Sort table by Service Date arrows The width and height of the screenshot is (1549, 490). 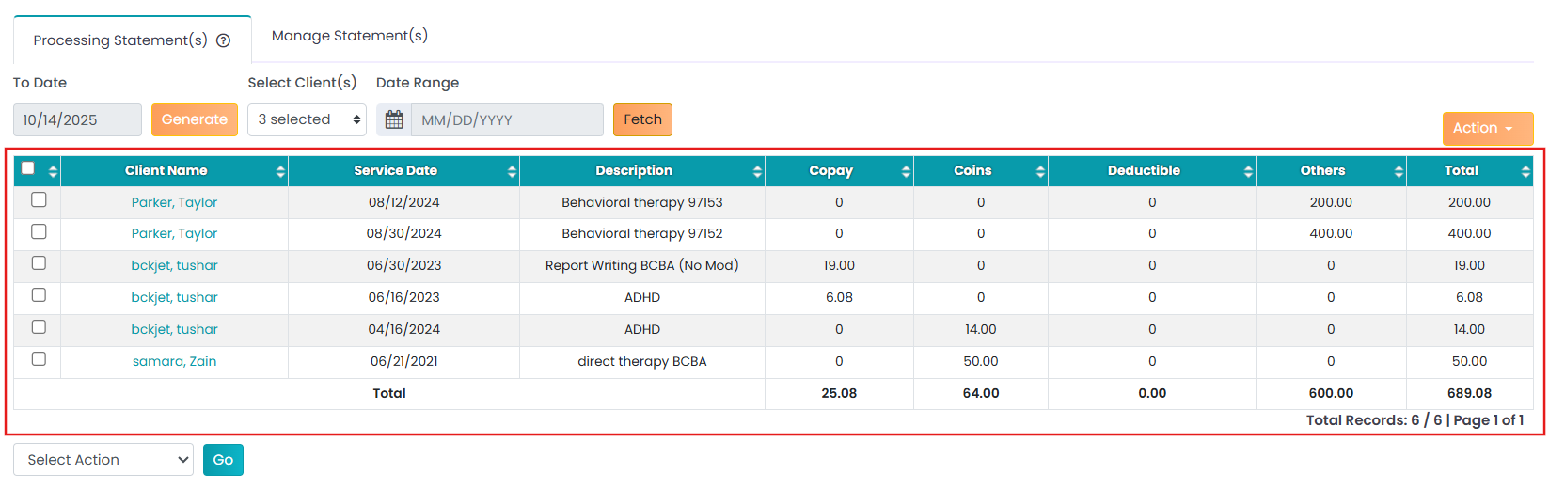click(512, 171)
